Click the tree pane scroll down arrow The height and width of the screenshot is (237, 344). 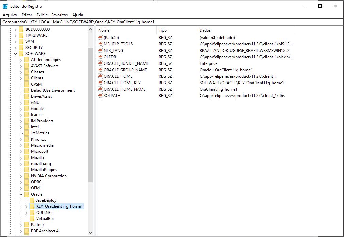tap(90, 233)
